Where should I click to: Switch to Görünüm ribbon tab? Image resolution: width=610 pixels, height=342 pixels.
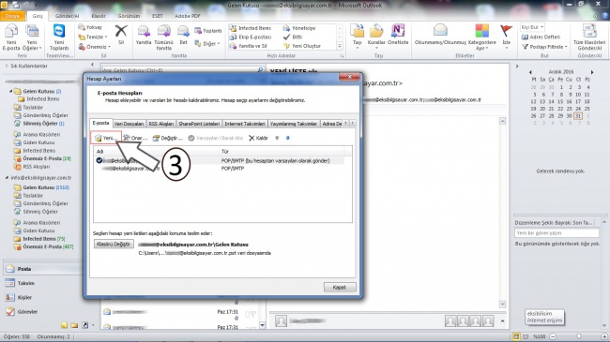pyautogui.click(x=129, y=16)
